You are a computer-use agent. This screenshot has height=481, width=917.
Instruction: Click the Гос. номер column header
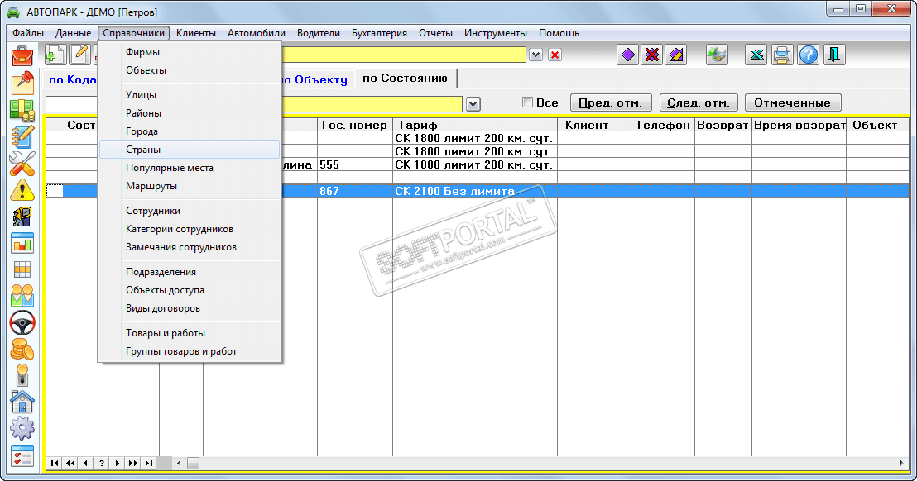[x=354, y=125]
